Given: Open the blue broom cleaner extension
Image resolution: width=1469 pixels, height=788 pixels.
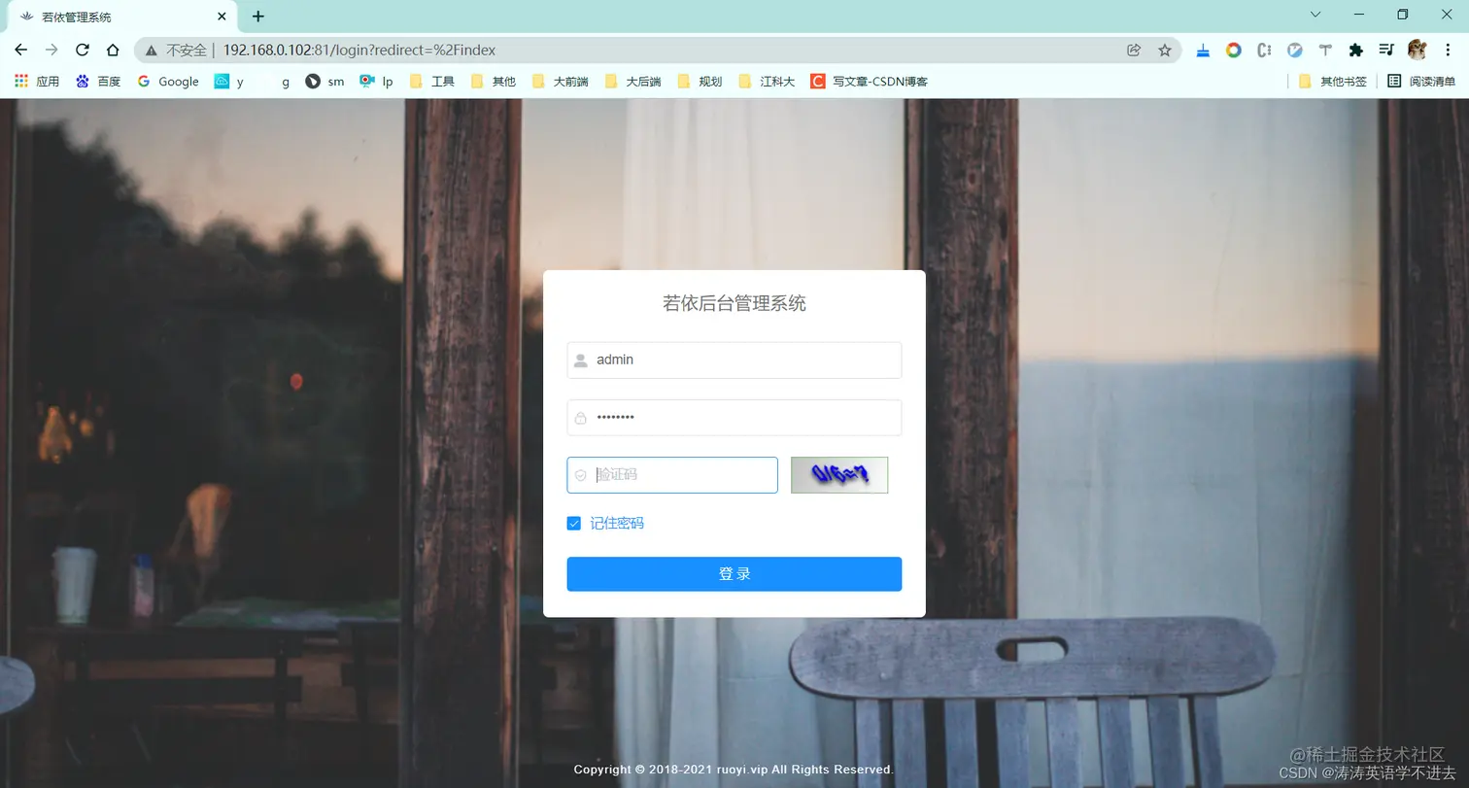Looking at the screenshot, I should (x=1203, y=50).
